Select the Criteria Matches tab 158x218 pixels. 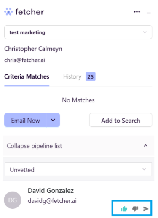click(x=27, y=76)
